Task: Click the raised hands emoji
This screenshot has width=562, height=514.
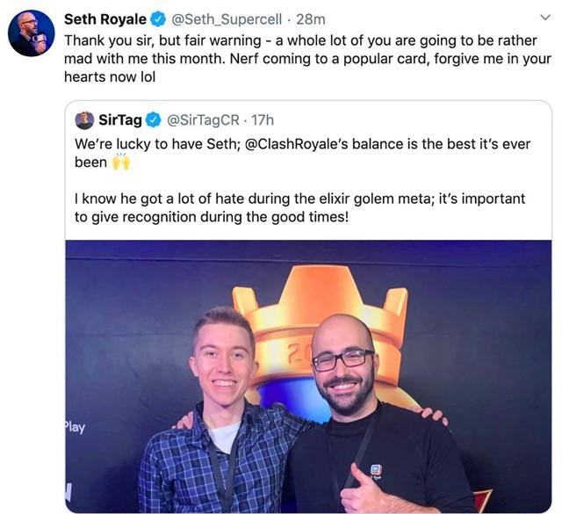Action: click(x=121, y=163)
